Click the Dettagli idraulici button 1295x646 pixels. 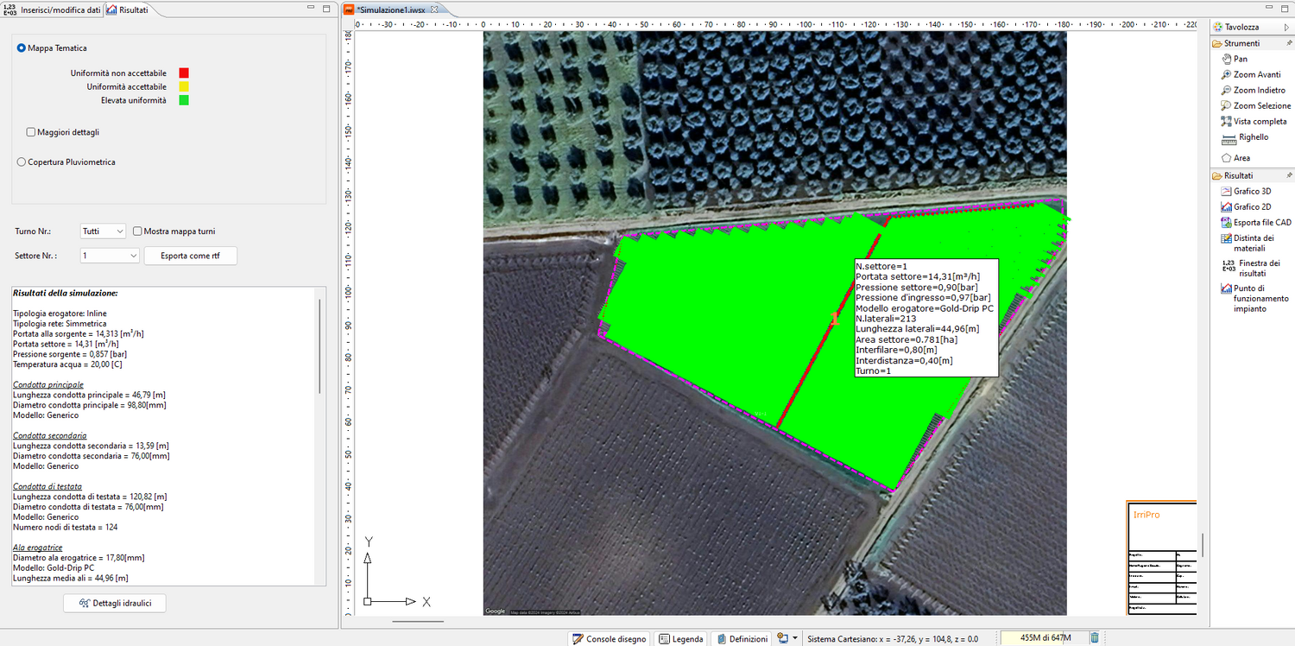coord(115,603)
